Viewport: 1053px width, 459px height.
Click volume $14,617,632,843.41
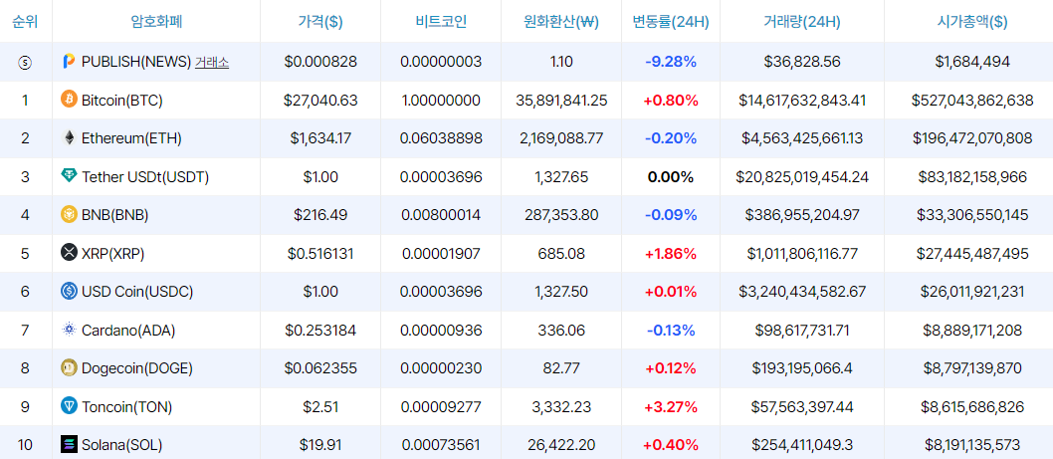tap(802, 101)
